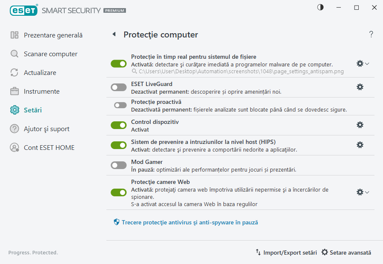This screenshot has width=383, height=264.
Task: Click the back arrow beside Protecţie computer
Action: (x=114, y=34)
